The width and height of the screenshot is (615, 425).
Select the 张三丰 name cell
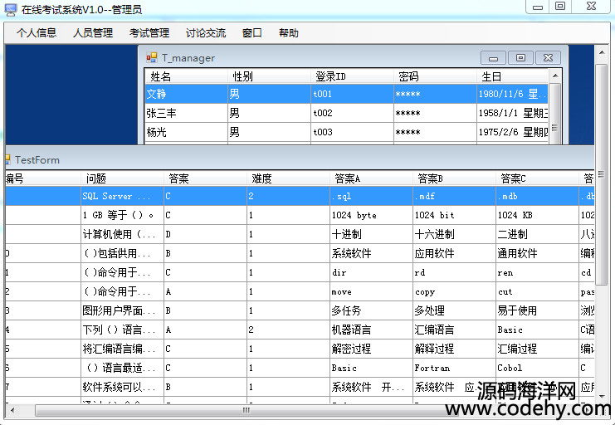click(x=186, y=114)
